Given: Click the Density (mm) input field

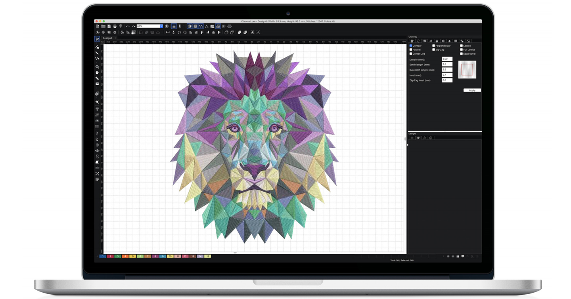Looking at the screenshot, I should [x=447, y=59].
